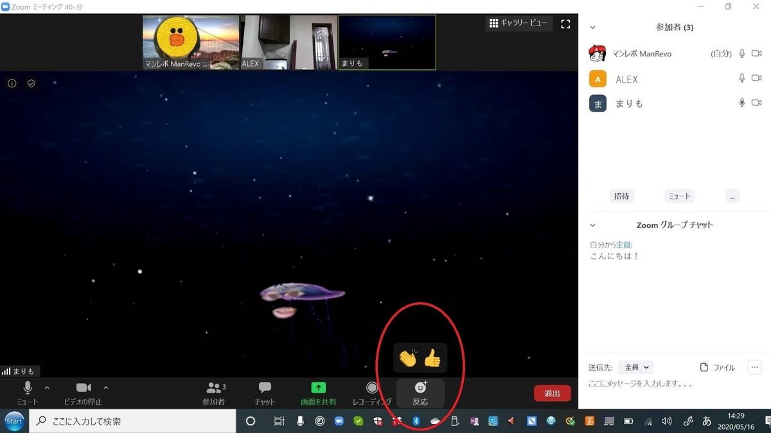This screenshot has height=433, width=771.
Task: Open volume speaker icon in tray
Action: (668, 421)
